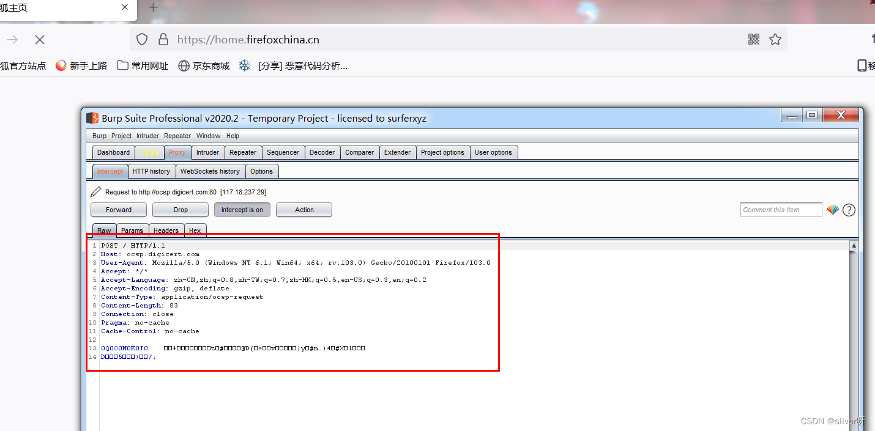The width and height of the screenshot is (875, 431).
Task: Open the Intruder menu
Action: (147, 136)
